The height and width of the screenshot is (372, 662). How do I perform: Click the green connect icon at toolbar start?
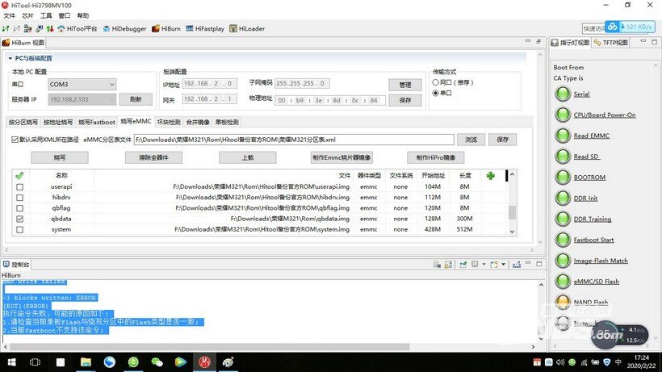[6, 29]
